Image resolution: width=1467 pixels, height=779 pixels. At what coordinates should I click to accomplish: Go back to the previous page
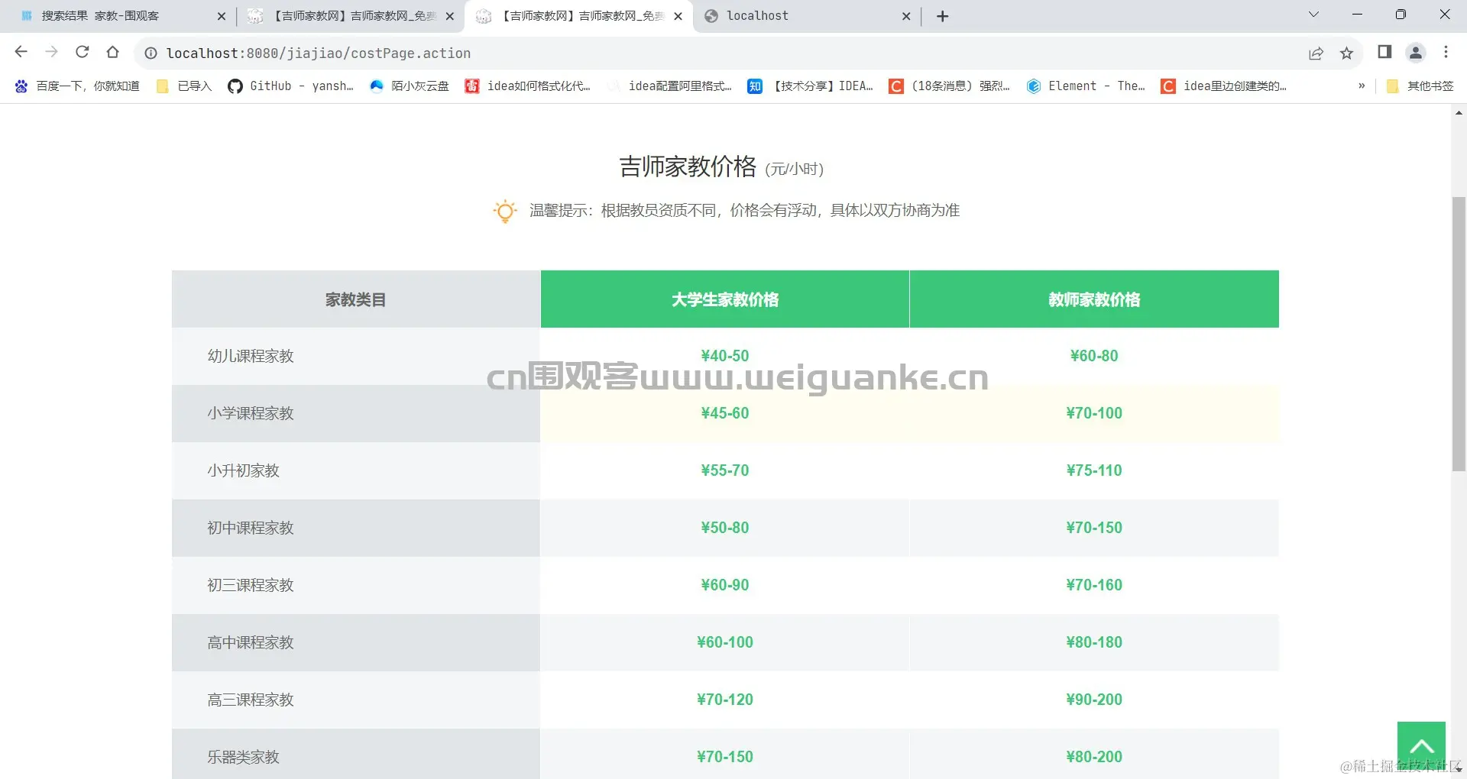(x=21, y=52)
